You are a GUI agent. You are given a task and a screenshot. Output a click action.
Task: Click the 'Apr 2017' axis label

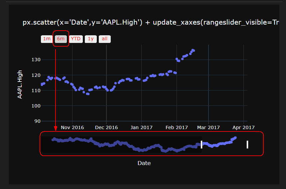[243, 127]
